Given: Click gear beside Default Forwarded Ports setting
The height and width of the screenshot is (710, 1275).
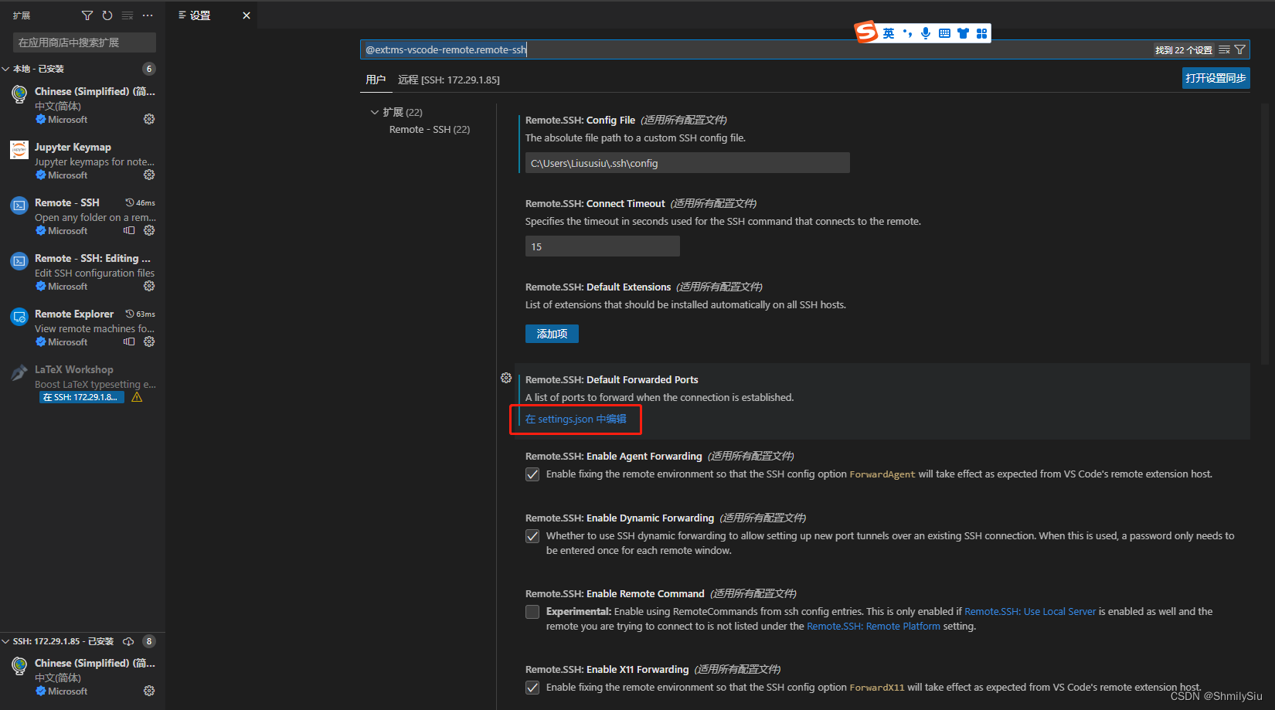Looking at the screenshot, I should pyautogui.click(x=506, y=378).
